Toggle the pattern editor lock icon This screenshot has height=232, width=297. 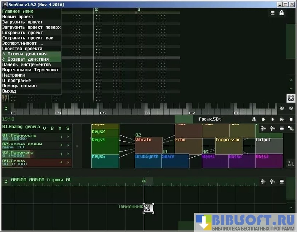coord(282,13)
